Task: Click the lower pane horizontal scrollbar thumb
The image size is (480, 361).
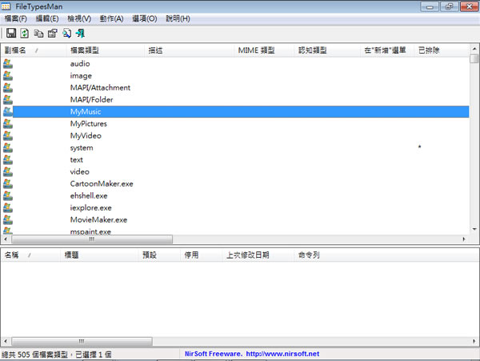Action: [x=82, y=341]
